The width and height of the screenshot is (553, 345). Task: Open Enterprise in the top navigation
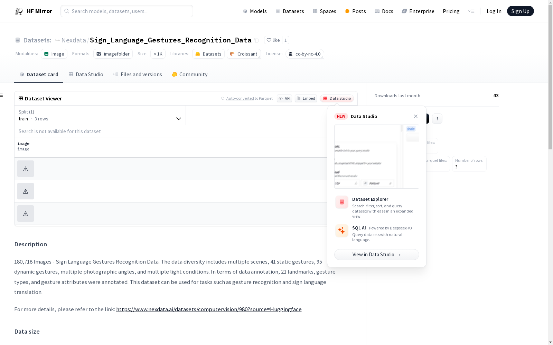point(418,11)
